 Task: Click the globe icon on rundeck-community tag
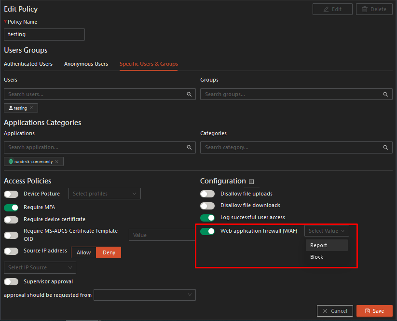click(x=11, y=162)
